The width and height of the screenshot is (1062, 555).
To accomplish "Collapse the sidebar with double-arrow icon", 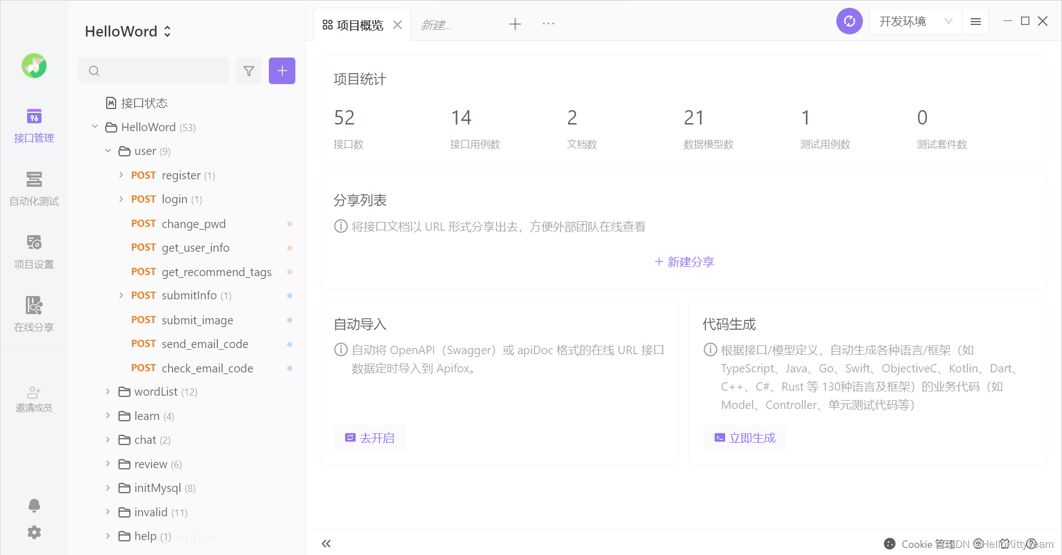I will pos(326,543).
